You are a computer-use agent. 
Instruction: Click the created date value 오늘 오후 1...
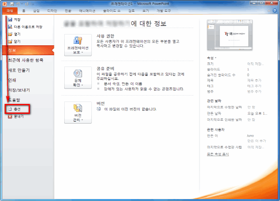point(257,113)
